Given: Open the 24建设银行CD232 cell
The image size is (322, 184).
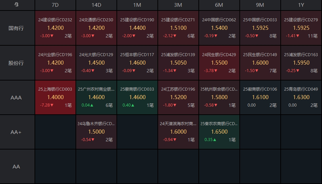Looking at the screenshot, I should coord(55,28).
